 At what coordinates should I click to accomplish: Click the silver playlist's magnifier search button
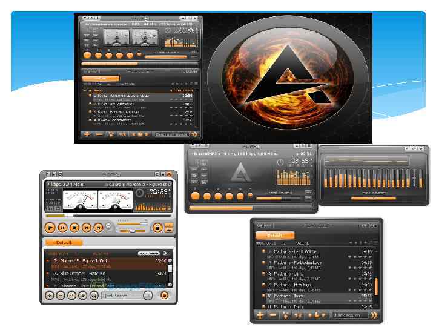[94, 296]
